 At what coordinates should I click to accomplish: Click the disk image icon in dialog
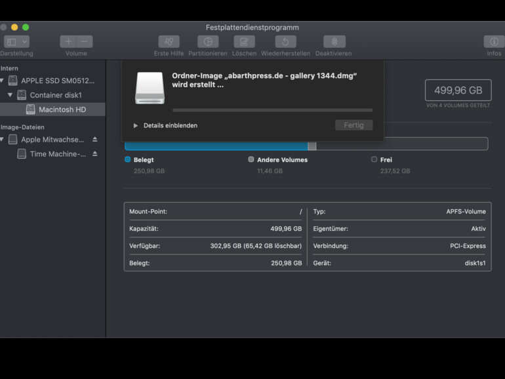pos(150,88)
